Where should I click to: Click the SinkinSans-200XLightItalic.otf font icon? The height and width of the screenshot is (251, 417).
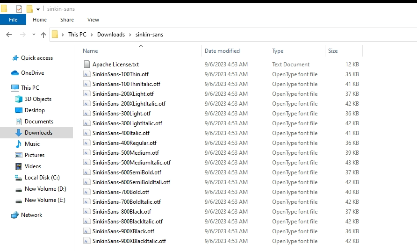point(86,104)
